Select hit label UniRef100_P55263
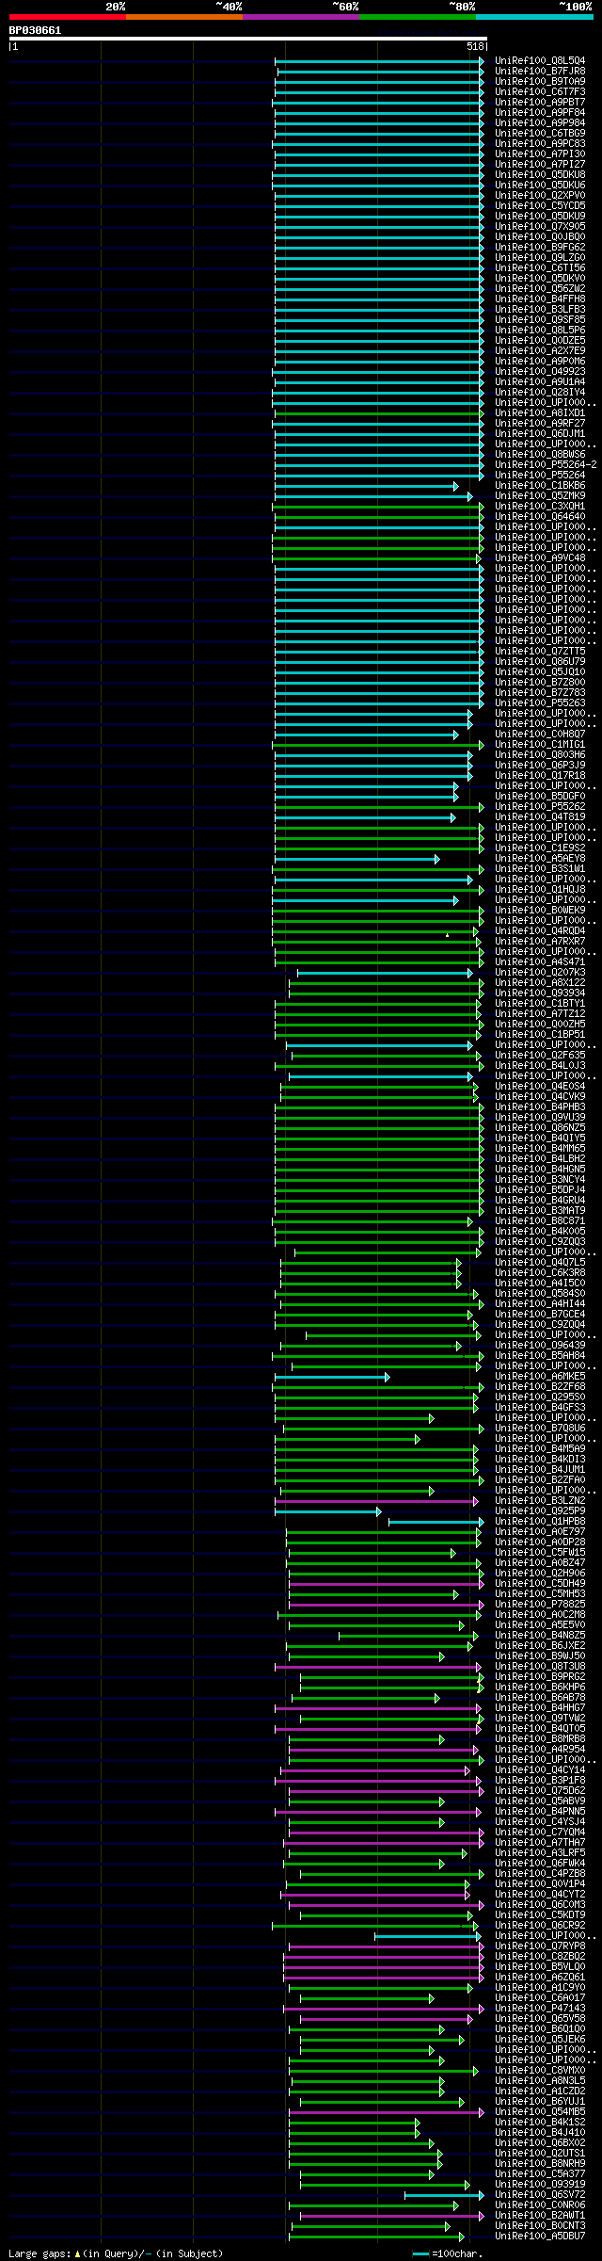Image resolution: width=602 pixels, height=2261 pixels. tap(540, 703)
